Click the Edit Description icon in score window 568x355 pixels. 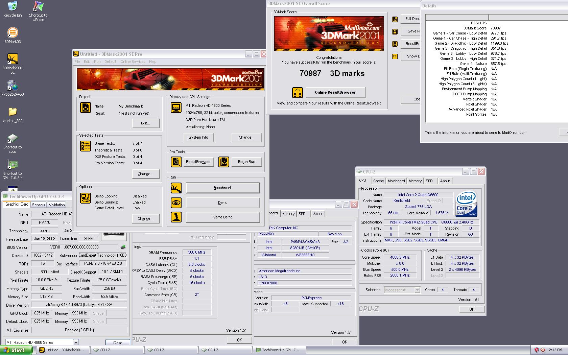(x=395, y=19)
